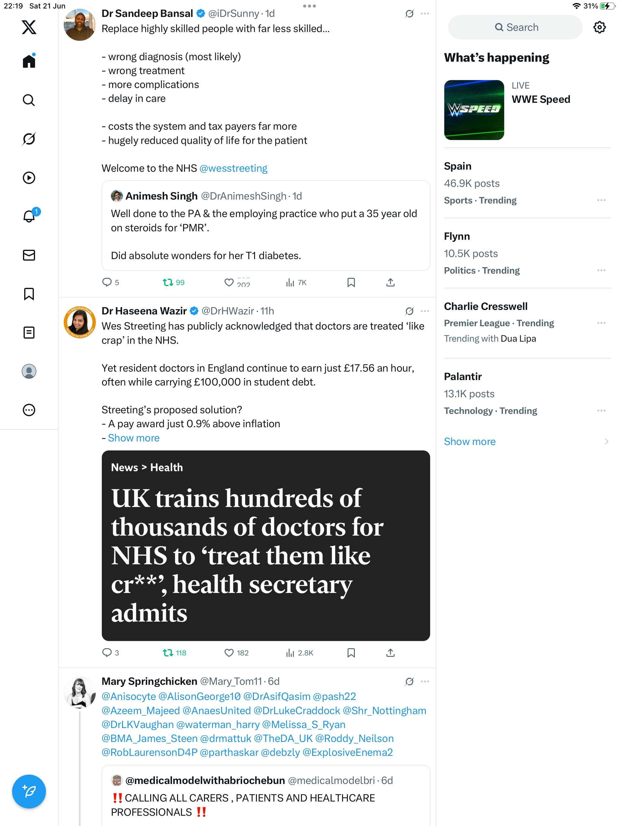Screen dimensions: 619x826
Task: Open more options on Dr Sandeep Bansal's post
Action: 424,13
